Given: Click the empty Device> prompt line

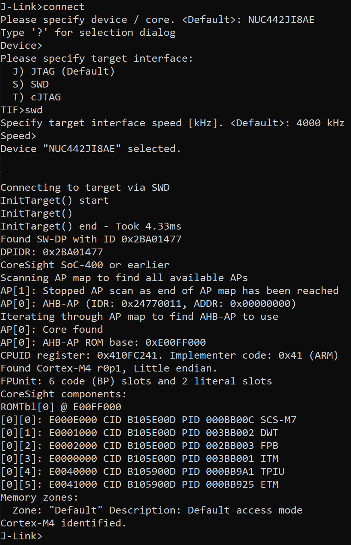Looking at the screenshot, I should [x=21, y=46].
